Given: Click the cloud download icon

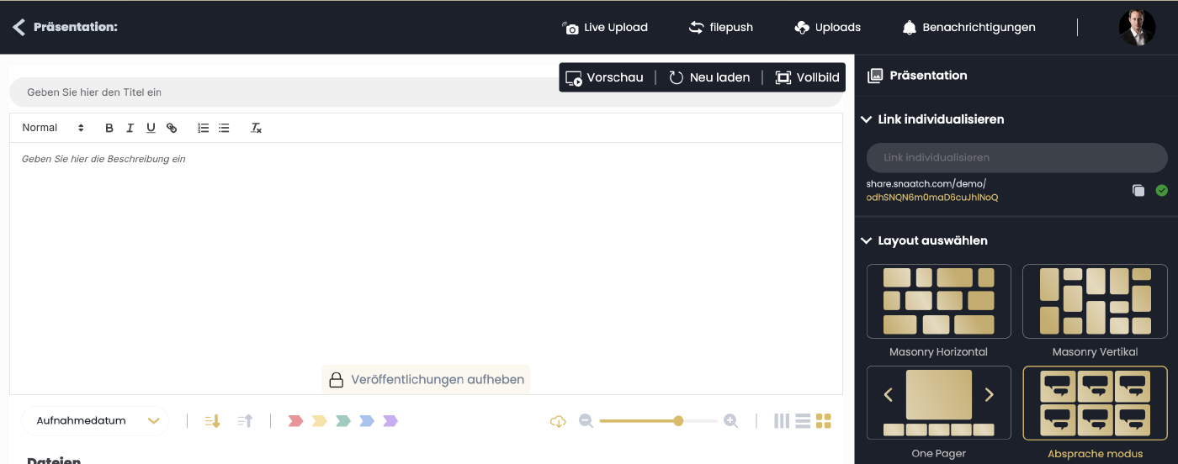Looking at the screenshot, I should click(x=558, y=421).
